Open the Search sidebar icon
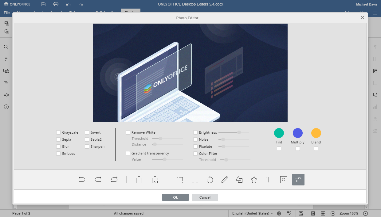The image size is (381, 217). 6,47
